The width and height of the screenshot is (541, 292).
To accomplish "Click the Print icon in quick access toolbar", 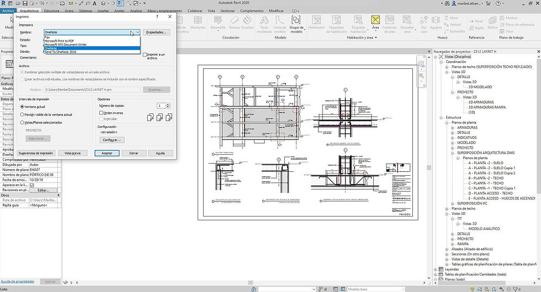I will coord(62,3).
